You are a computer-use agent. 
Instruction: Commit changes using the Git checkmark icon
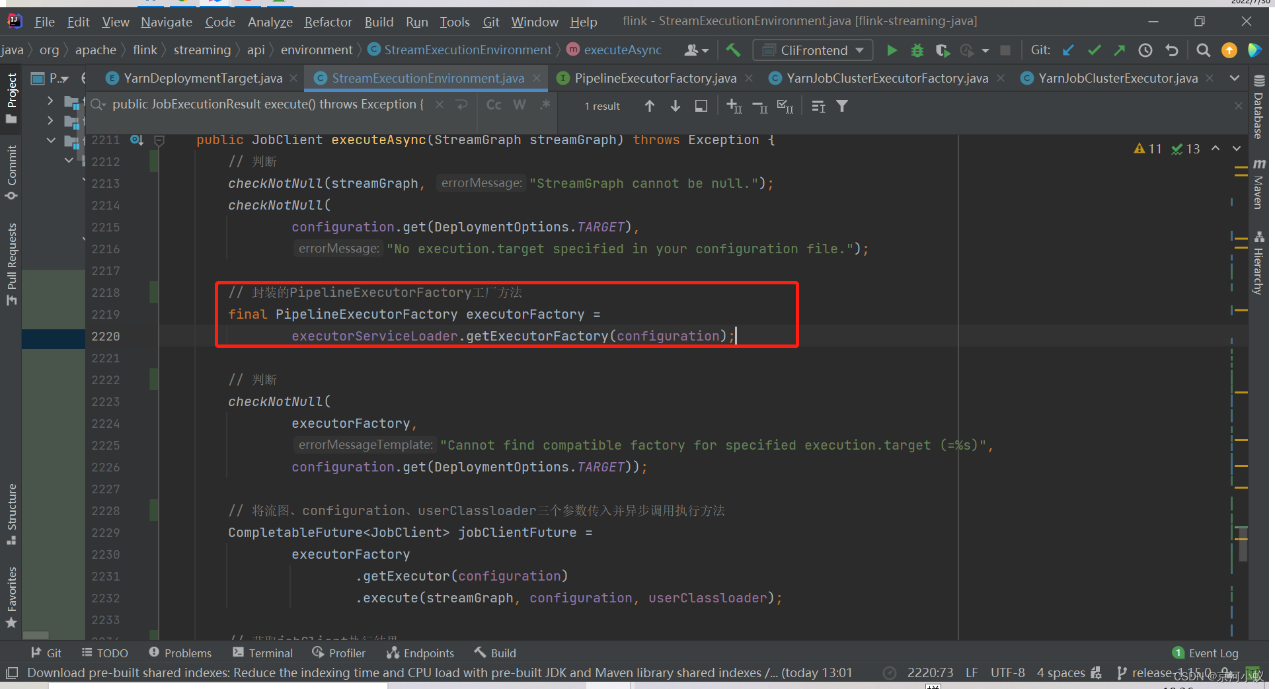click(x=1094, y=50)
